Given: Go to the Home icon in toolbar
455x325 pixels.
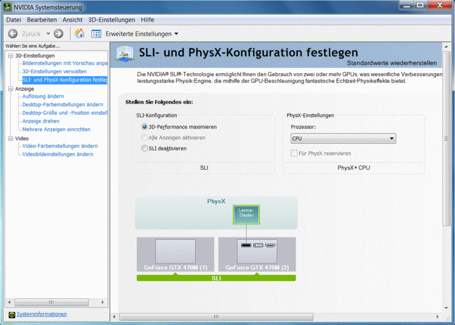Looking at the screenshot, I should tap(80, 34).
